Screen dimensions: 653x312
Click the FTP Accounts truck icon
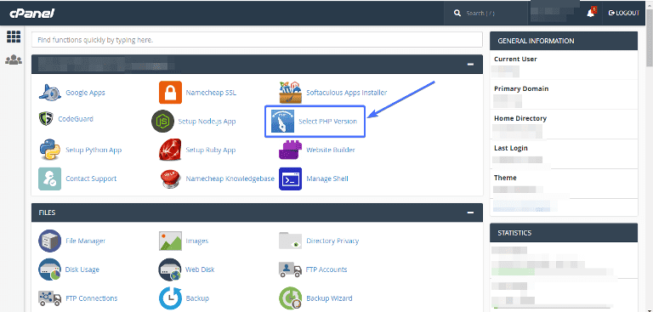pyautogui.click(x=290, y=269)
